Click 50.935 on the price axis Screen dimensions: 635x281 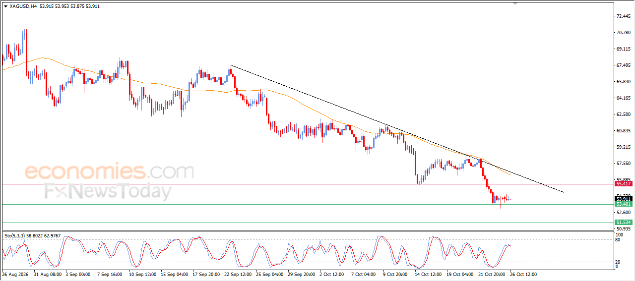[x=623, y=229]
